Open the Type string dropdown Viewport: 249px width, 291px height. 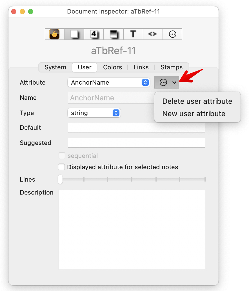(x=94, y=113)
